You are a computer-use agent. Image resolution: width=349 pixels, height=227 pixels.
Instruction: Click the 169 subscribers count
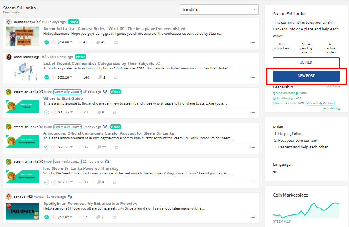point(281,46)
